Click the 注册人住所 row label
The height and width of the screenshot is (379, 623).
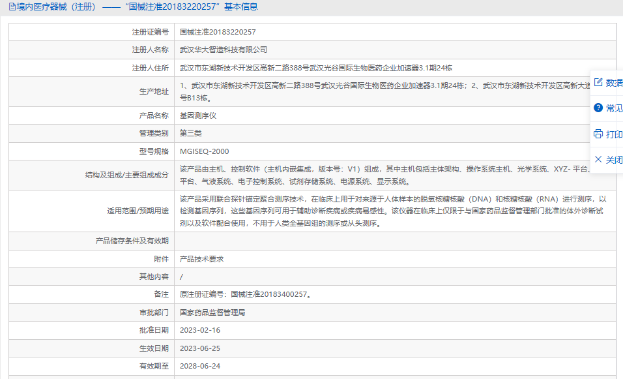coord(150,68)
